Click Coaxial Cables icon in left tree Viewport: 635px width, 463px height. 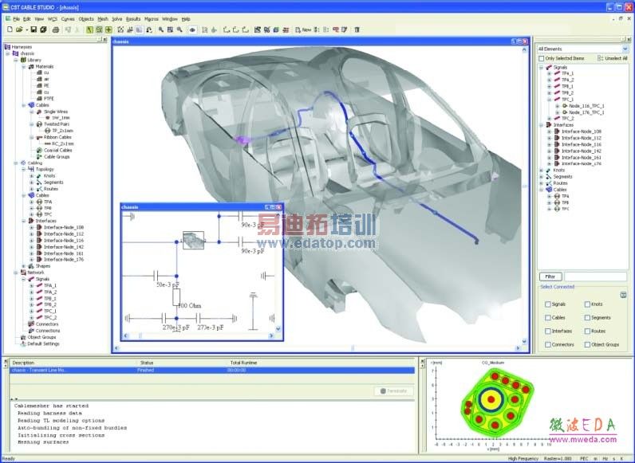point(39,150)
